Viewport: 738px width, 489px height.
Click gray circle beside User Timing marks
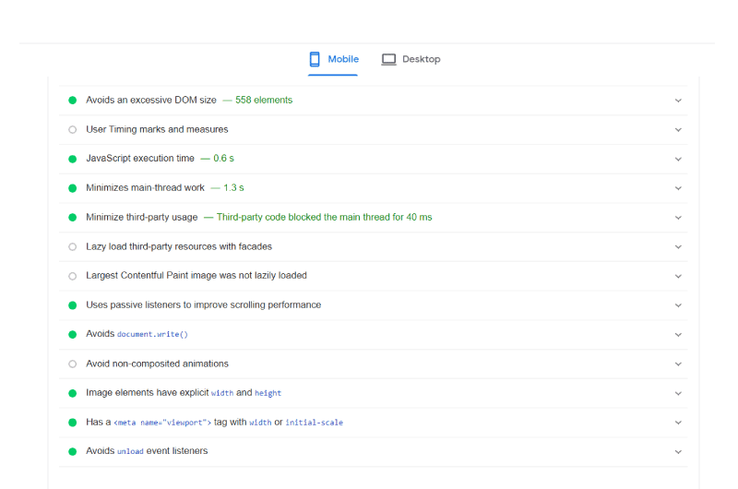(73, 129)
